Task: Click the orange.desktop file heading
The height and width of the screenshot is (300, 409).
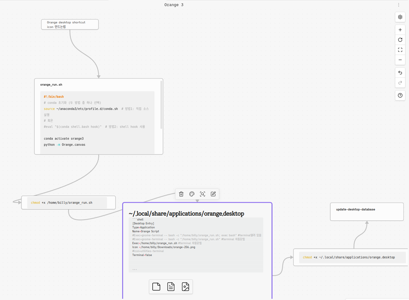Action: click(x=186, y=213)
